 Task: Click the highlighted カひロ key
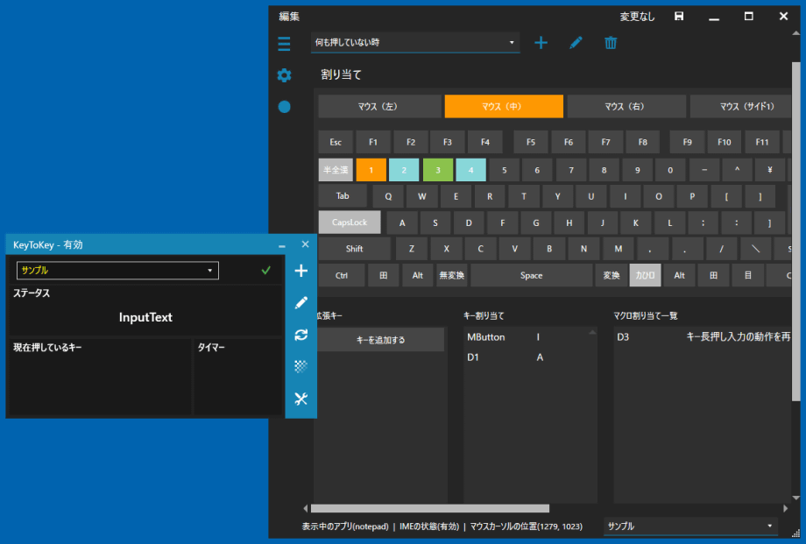[x=645, y=276]
